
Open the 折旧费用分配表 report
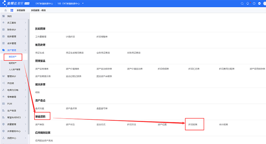[227, 69]
